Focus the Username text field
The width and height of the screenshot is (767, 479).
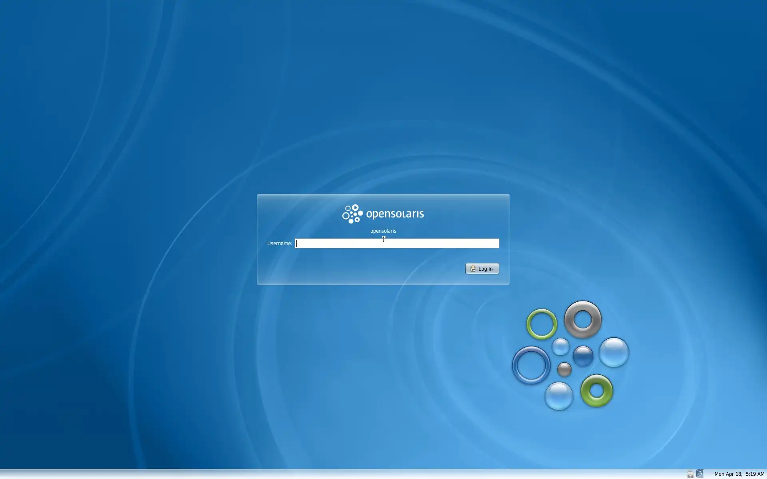click(397, 243)
